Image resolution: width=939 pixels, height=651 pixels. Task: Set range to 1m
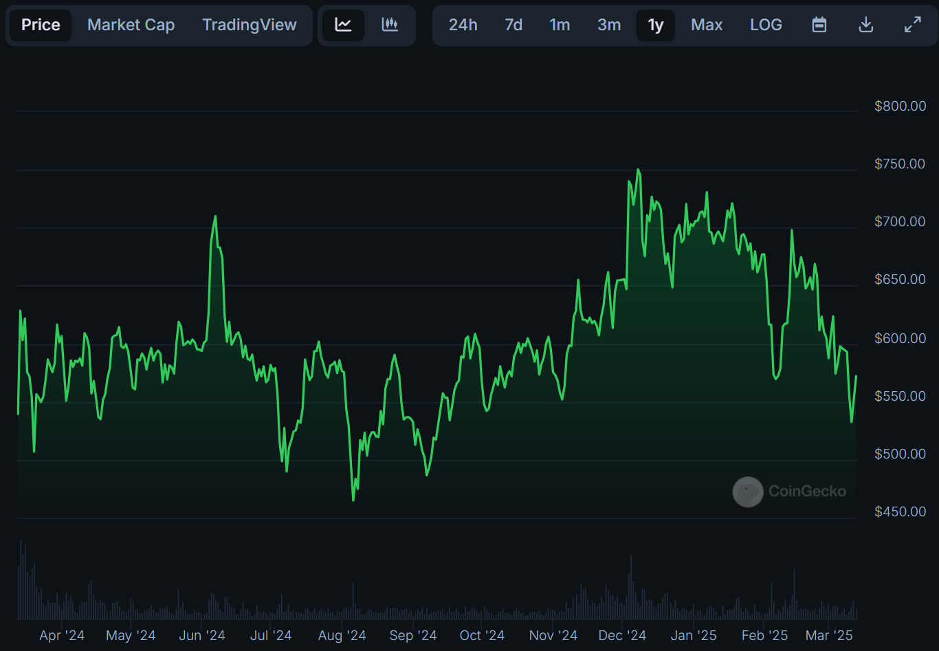(560, 25)
